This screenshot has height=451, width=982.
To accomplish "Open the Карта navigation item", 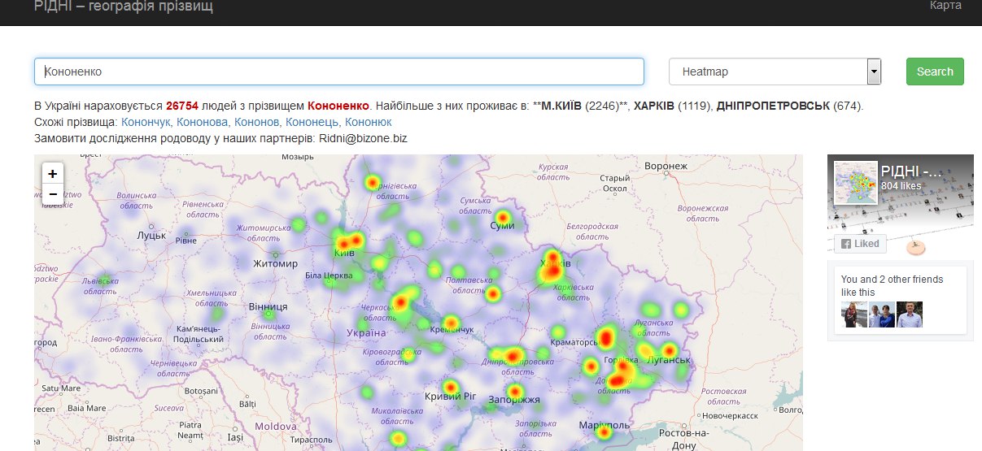I will tap(945, 6).
